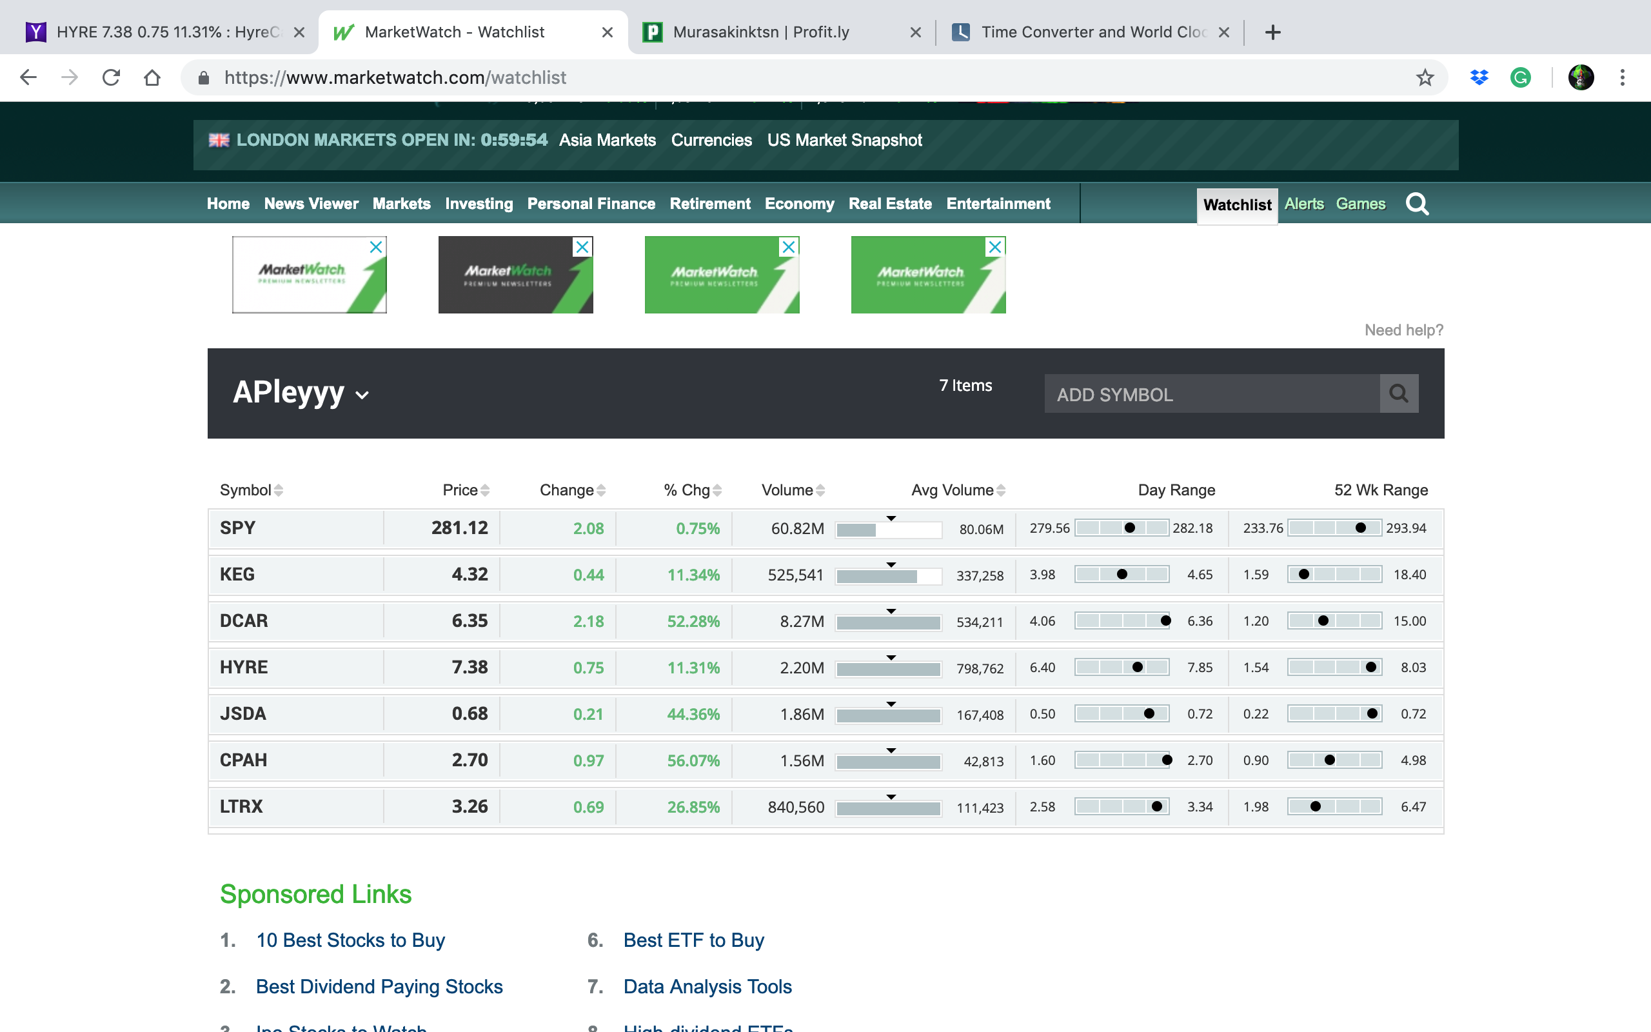This screenshot has height=1032, width=1651.
Task: Open the Alerts link
Action: pyautogui.click(x=1303, y=203)
